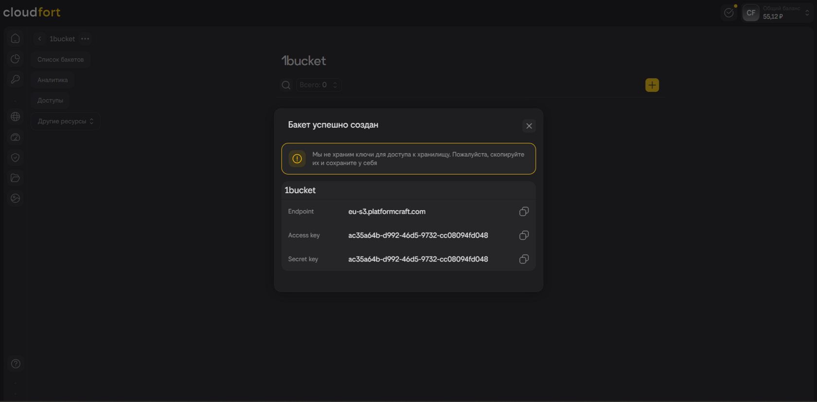Expand the Другие ресурсы dropdown
817x402 pixels.
(65, 121)
